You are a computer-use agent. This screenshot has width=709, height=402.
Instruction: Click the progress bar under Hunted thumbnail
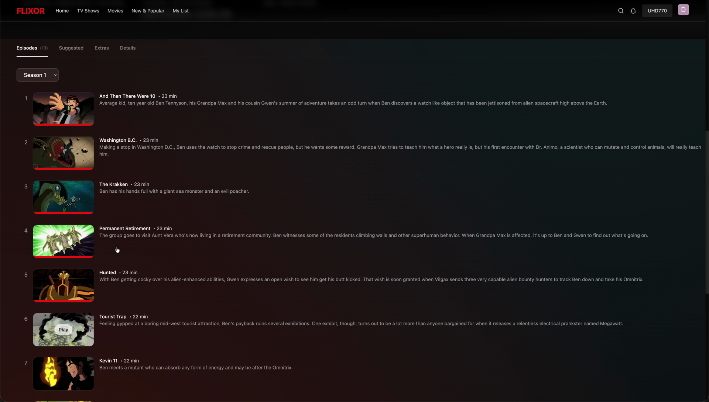[x=64, y=301]
